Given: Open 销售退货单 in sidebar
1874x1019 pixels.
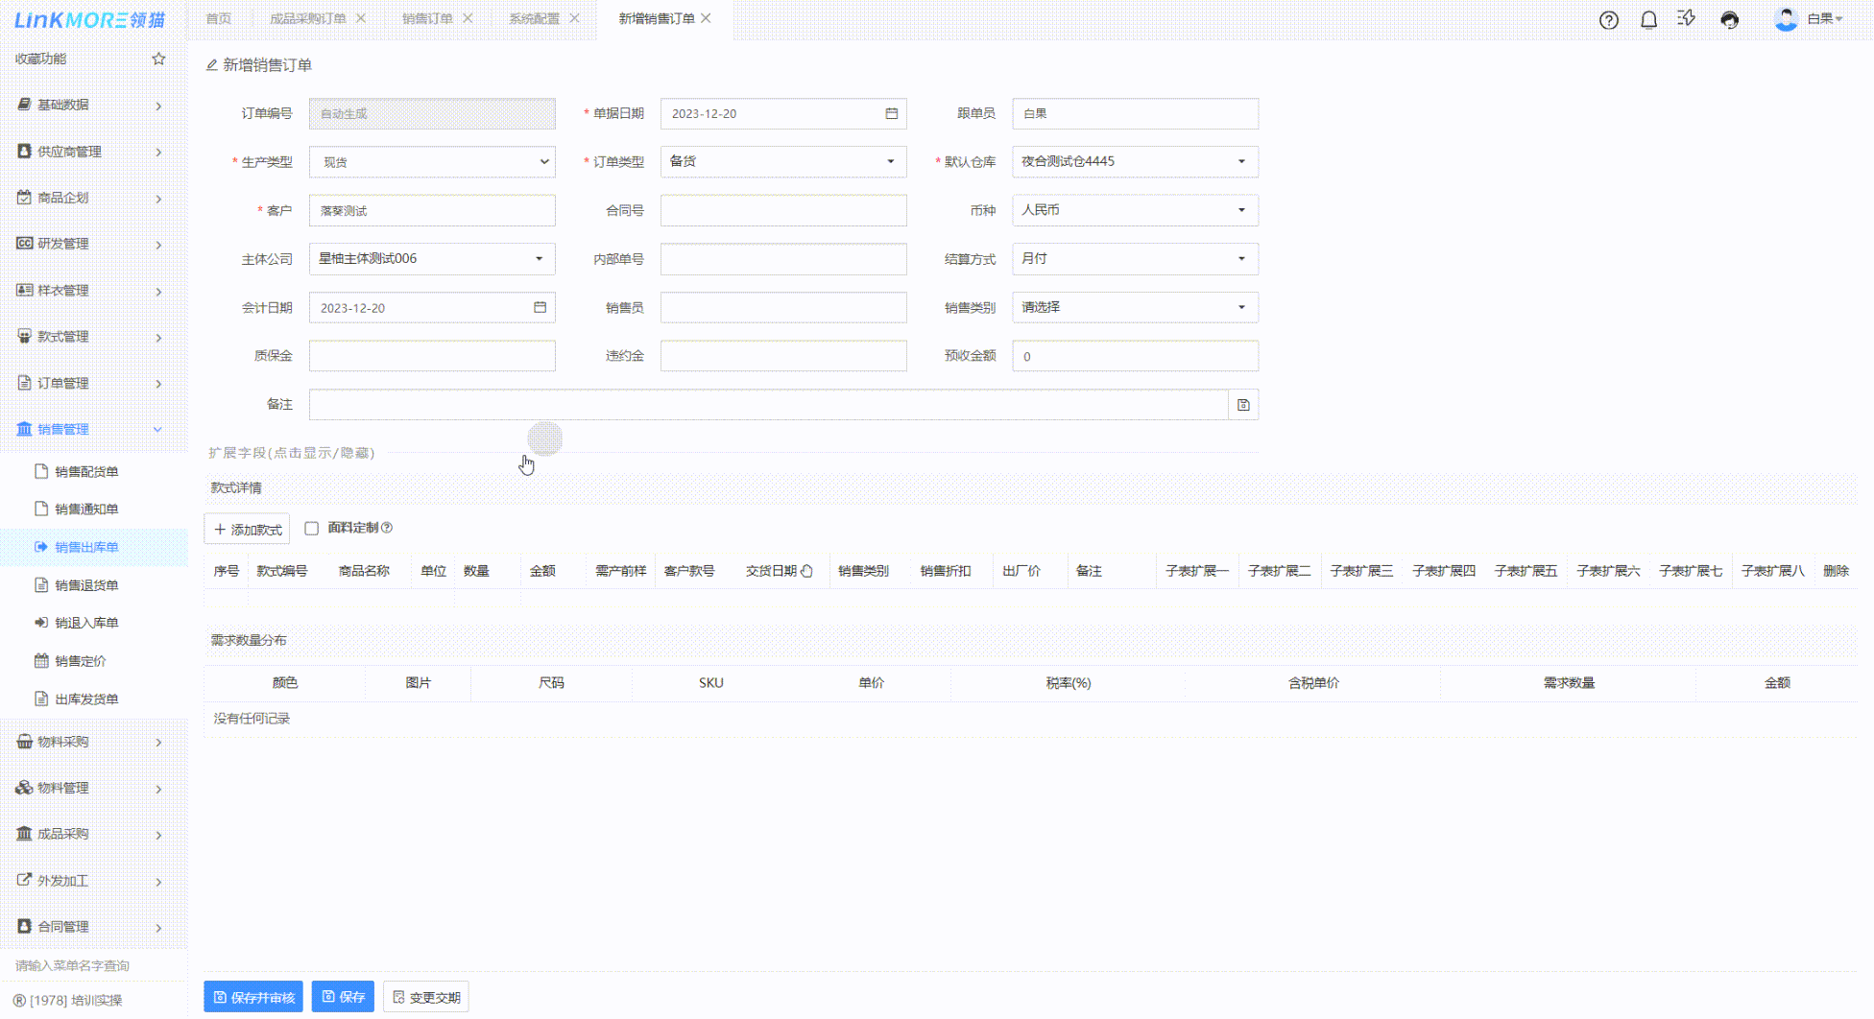Looking at the screenshot, I should 86,585.
